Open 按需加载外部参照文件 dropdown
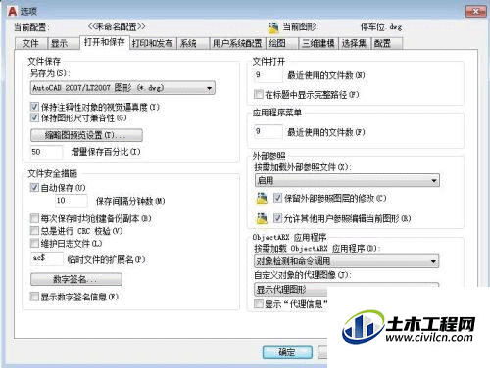490x368 pixels. (347, 180)
